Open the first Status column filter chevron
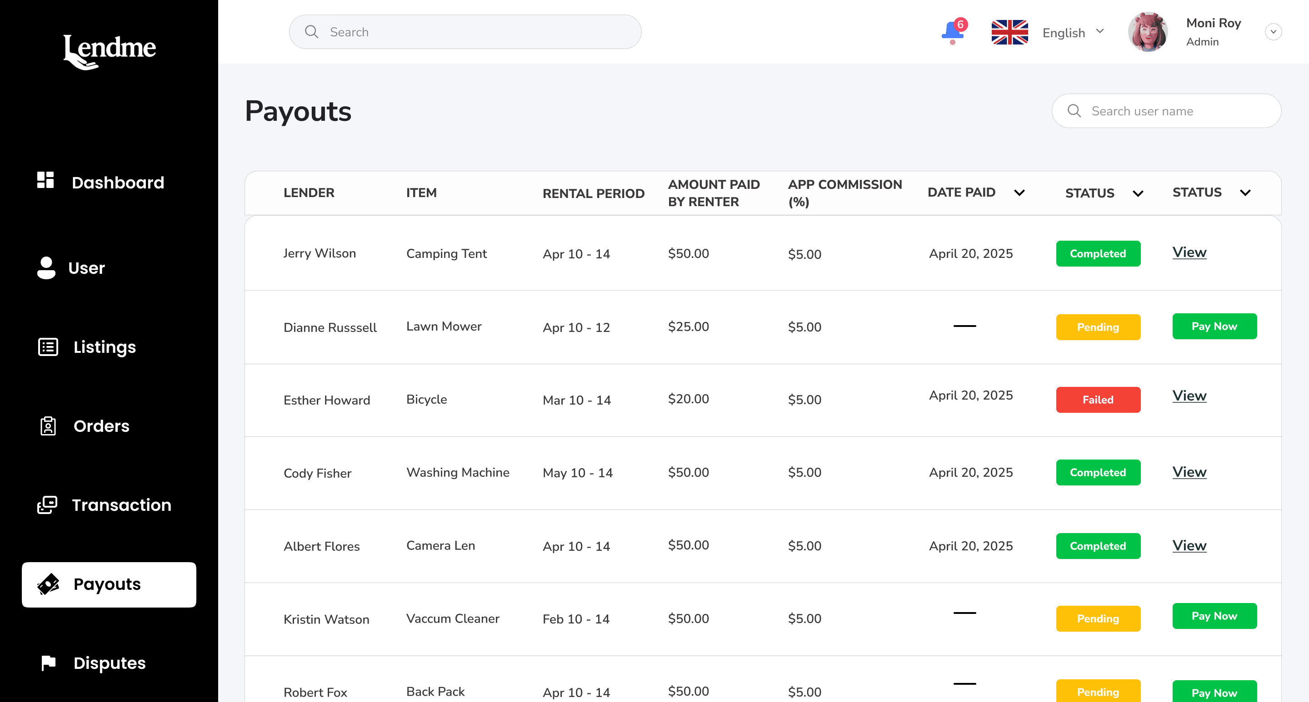Screen dimensions: 1309x702 click(1138, 193)
